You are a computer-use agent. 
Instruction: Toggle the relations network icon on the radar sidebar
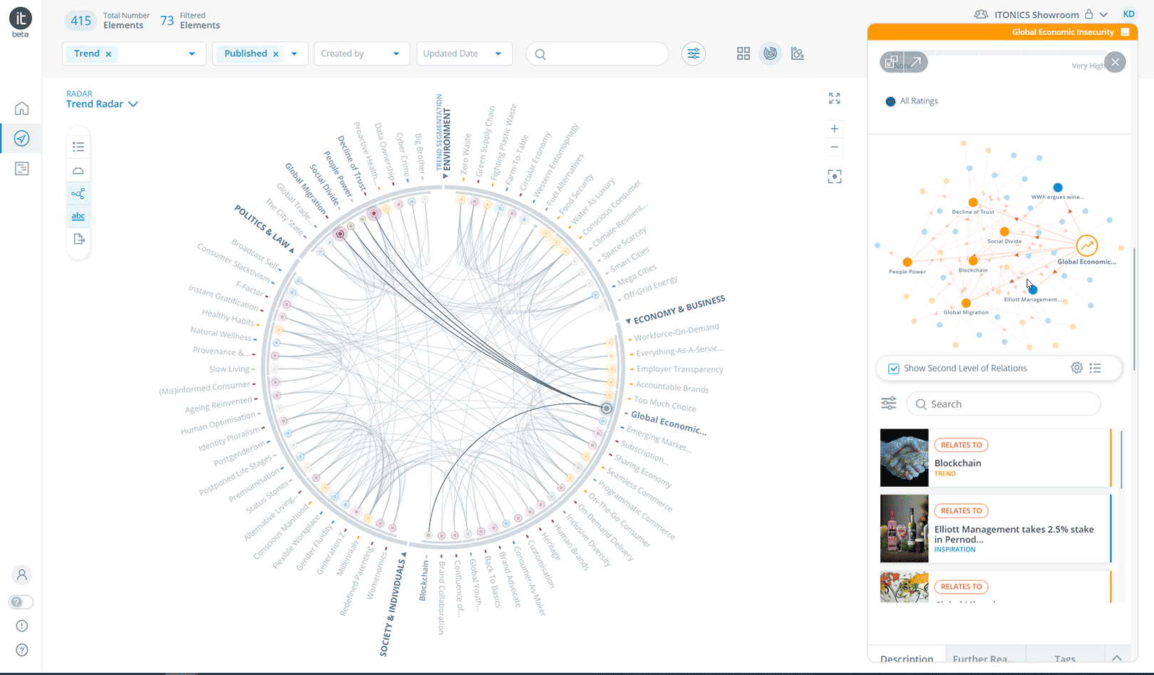click(78, 192)
